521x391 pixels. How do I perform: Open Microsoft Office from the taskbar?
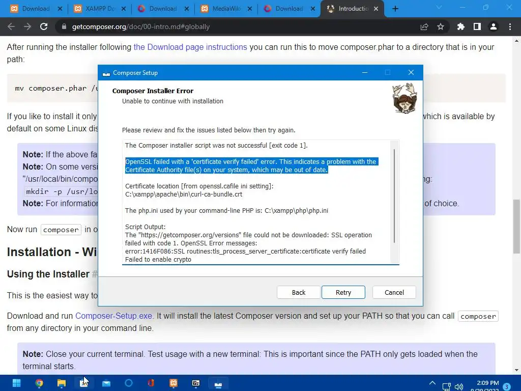tap(151, 383)
